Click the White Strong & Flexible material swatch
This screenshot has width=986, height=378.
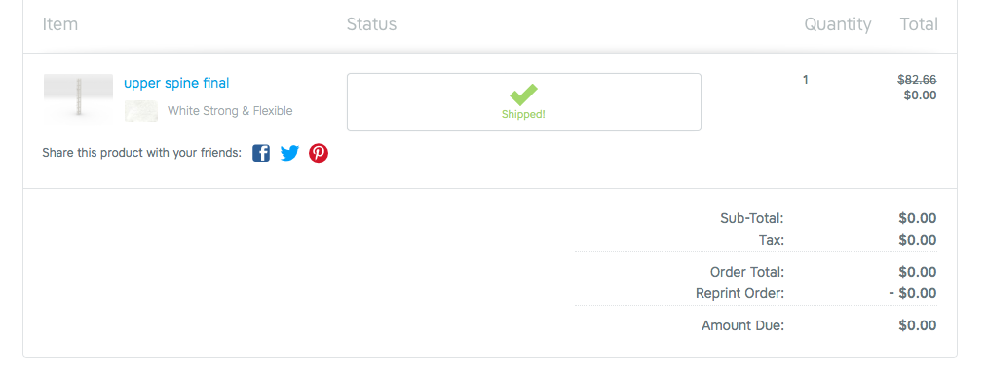[x=141, y=111]
